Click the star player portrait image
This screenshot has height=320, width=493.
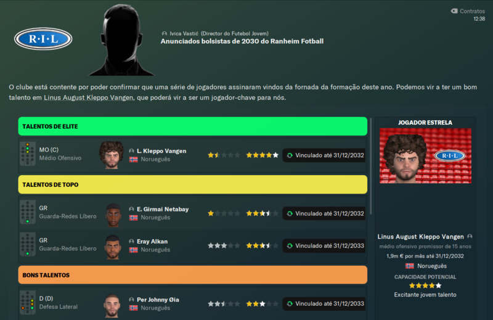coord(425,156)
